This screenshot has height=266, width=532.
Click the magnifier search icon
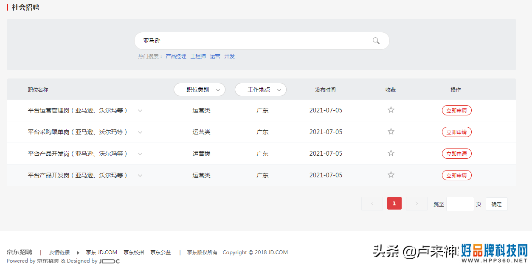click(x=376, y=41)
